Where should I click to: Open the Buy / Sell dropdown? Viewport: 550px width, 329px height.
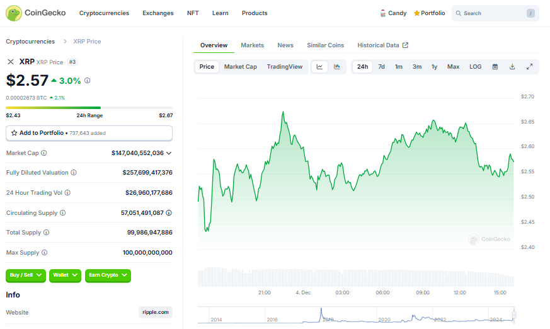pyautogui.click(x=26, y=275)
